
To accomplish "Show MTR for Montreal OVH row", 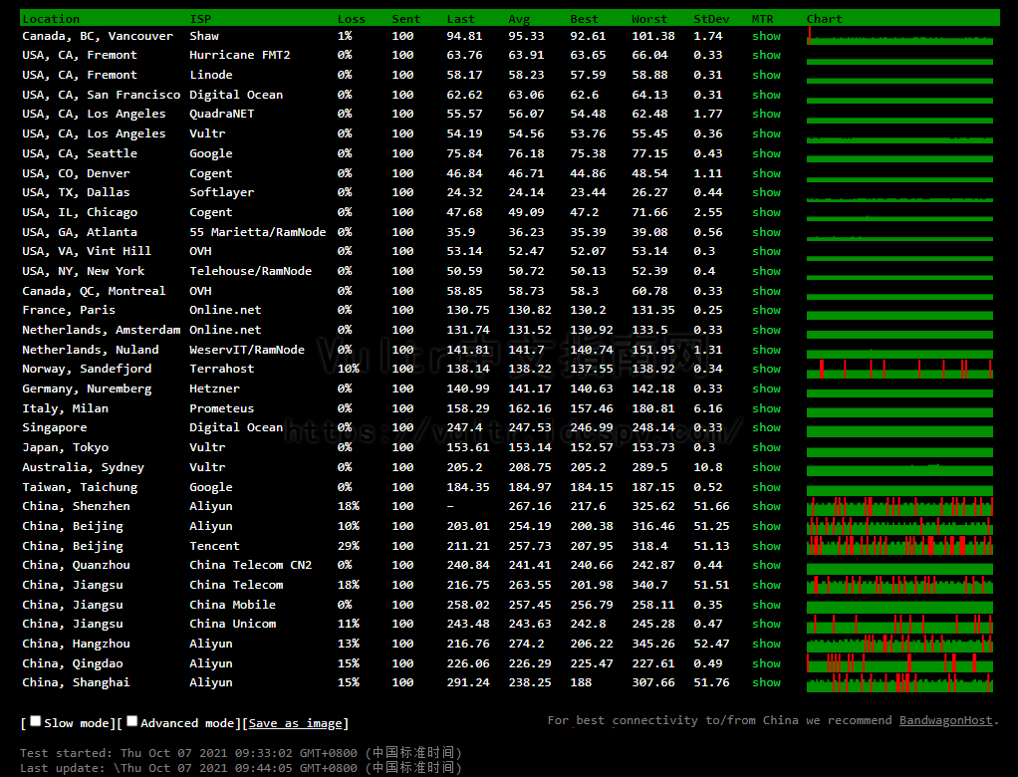I will click(x=766, y=291).
